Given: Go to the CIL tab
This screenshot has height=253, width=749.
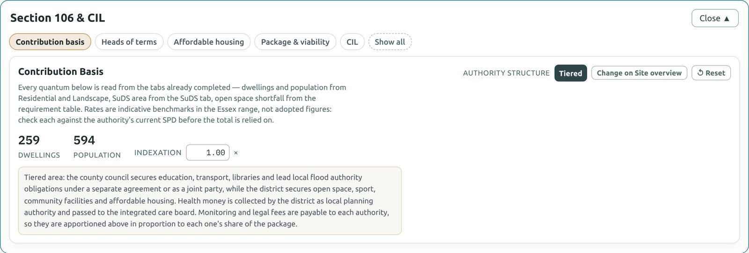Looking at the screenshot, I should [x=352, y=42].
